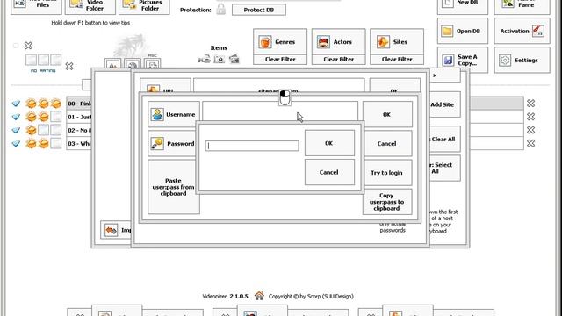Toggle the small checkbox above rating filter

coord(16,46)
